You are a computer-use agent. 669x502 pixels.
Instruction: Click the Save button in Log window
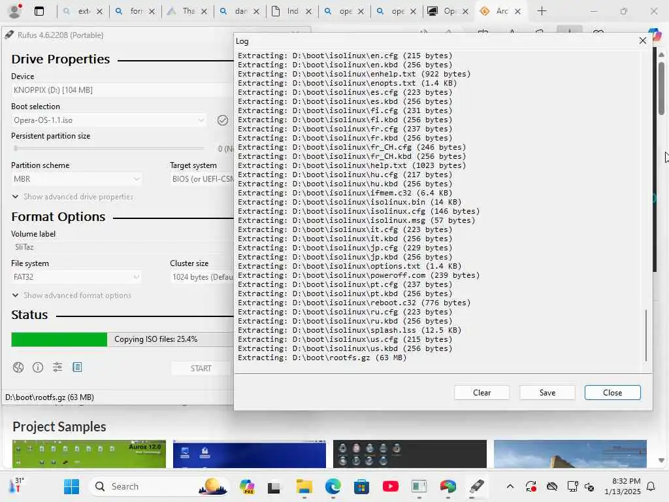tap(547, 393)
